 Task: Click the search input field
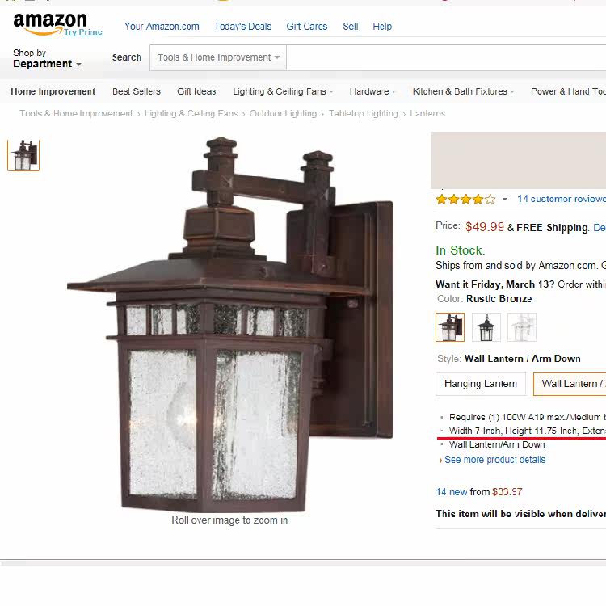pyautogui.click(x=446, y=57)
